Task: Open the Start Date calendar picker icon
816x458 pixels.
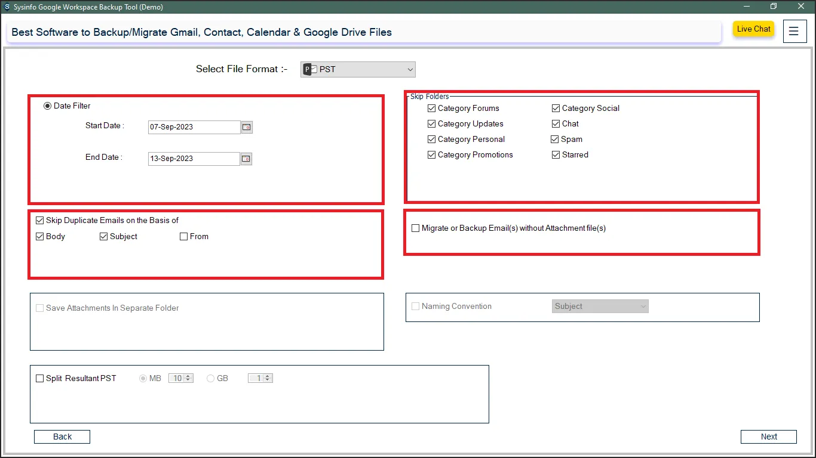Action: [247, 127]
